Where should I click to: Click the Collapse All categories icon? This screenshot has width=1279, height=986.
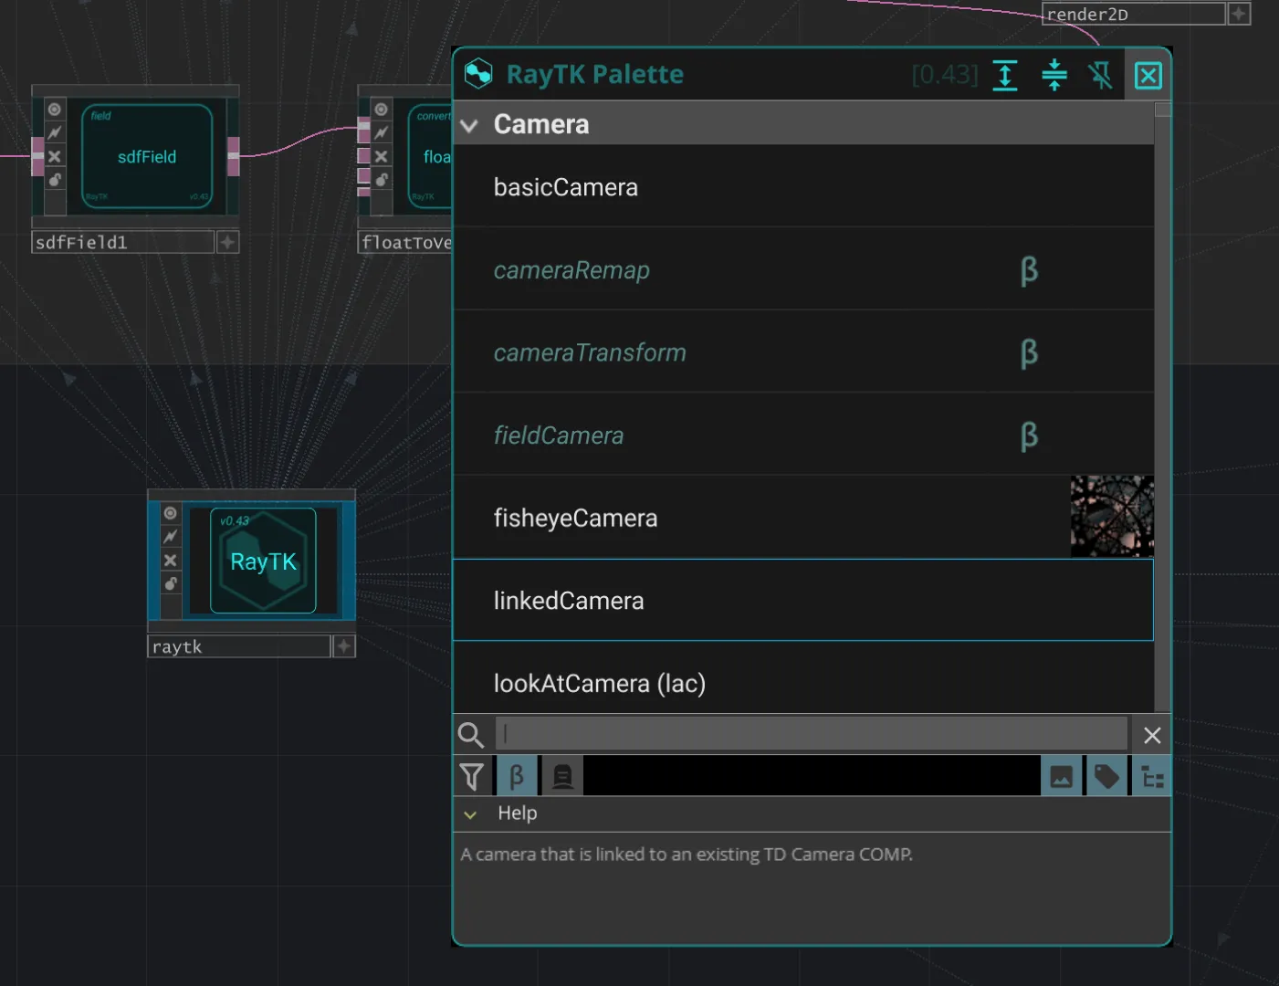(1054, 75)
